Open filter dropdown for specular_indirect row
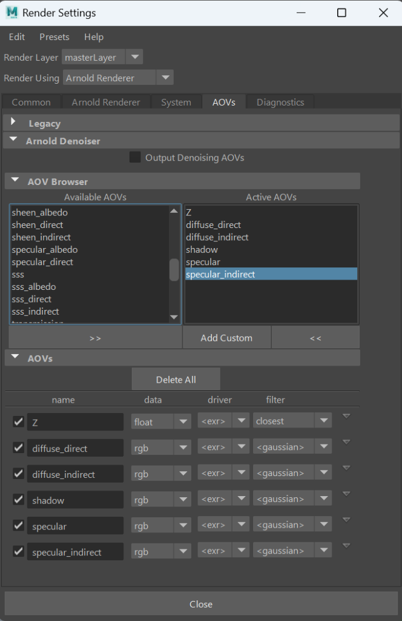Image resolution: width=402 pixels, height=621 pixels. click(x=292, y=551)
